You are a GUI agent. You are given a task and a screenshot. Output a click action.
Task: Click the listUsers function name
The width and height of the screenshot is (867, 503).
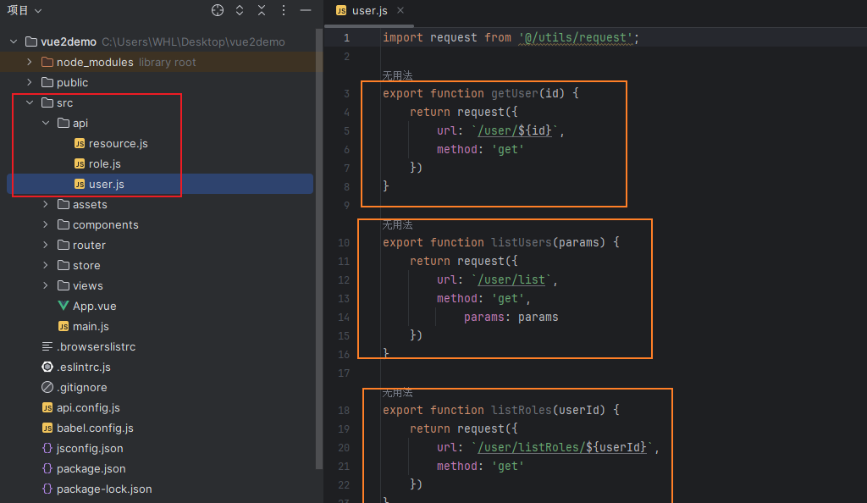(522, 243)
